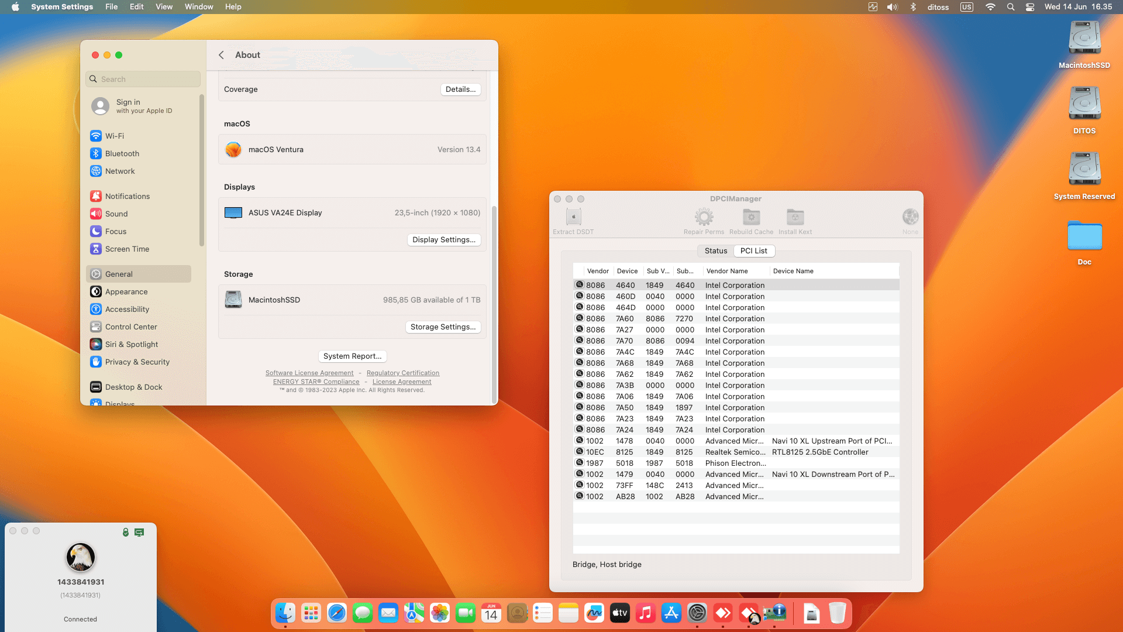Open the MacintoshSSD desktop drive

point(1084,45)
